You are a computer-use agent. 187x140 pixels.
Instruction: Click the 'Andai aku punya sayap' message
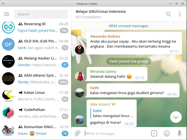tap(133, 44)
